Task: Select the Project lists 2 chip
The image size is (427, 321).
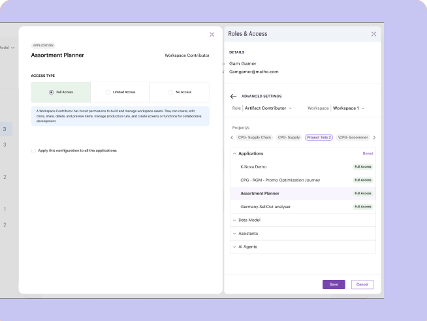Action: 319,138
